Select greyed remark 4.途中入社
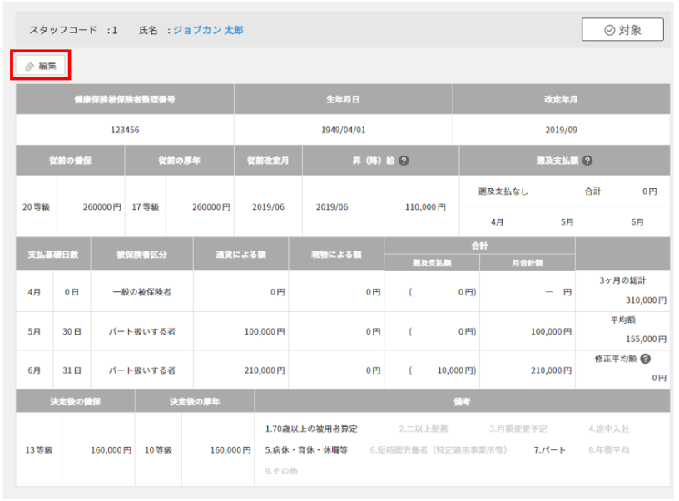Image resolution: width=679 pixels, height=501 pixels. pos(608,429)
